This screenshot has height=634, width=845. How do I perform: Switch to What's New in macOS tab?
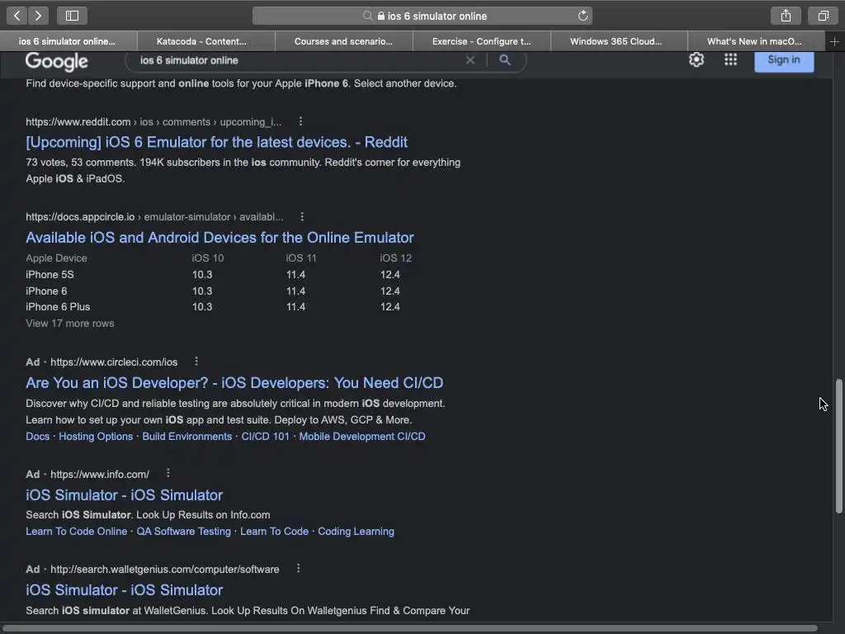[x=756, y=41]
